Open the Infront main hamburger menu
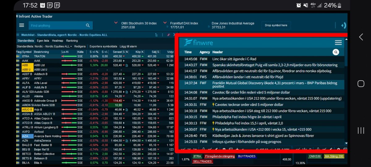The width and height of the screenshot is (371, 167). pyautogui.click(x=21, y=25)
